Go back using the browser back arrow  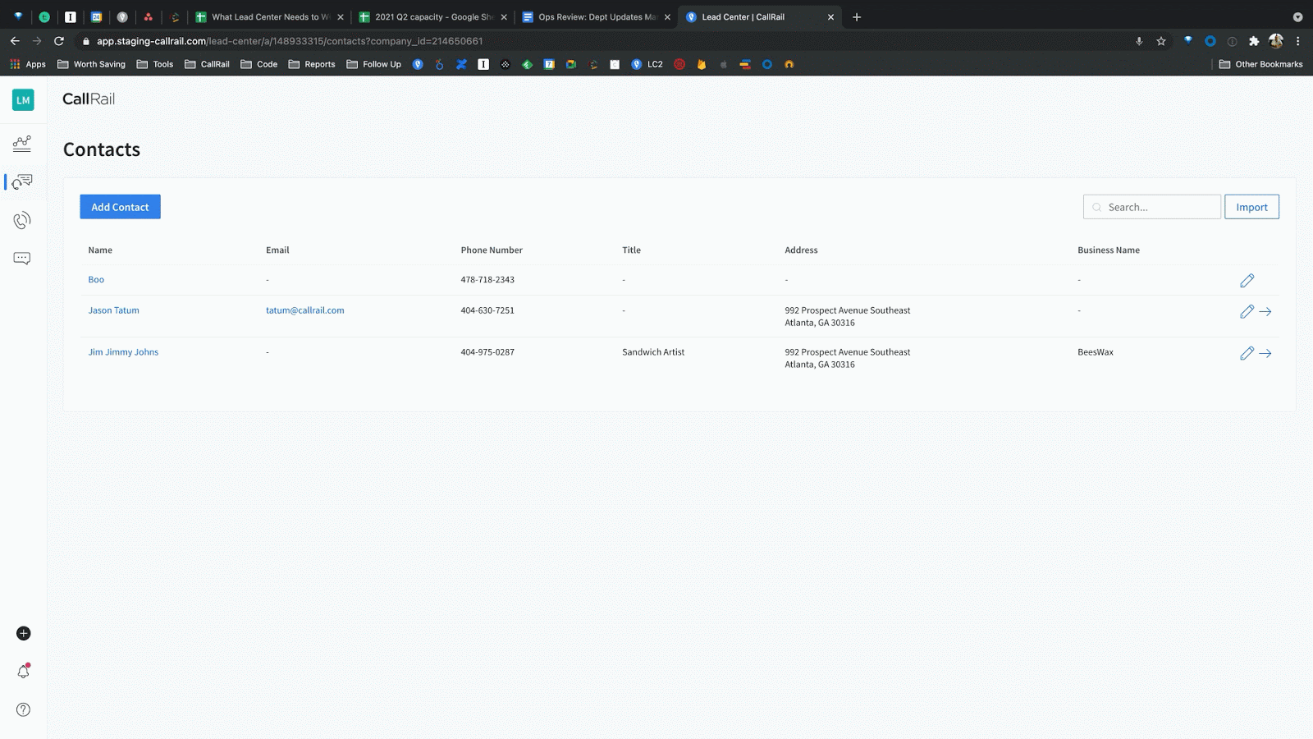click(x=15, y=41)
